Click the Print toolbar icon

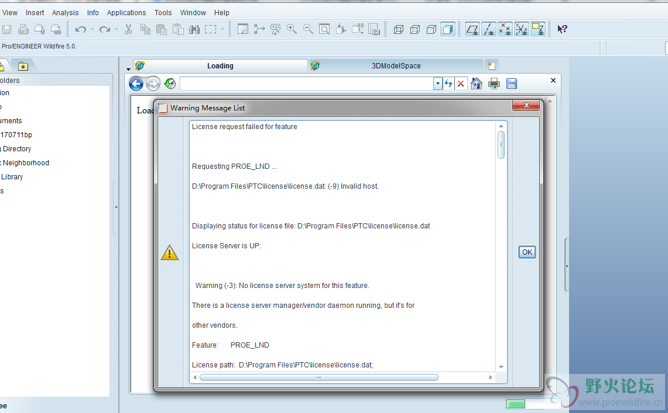pyautogui.click(x=23, y=29)
